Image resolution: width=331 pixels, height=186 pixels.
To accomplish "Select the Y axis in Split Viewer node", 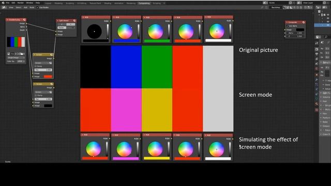I will 71,24.
